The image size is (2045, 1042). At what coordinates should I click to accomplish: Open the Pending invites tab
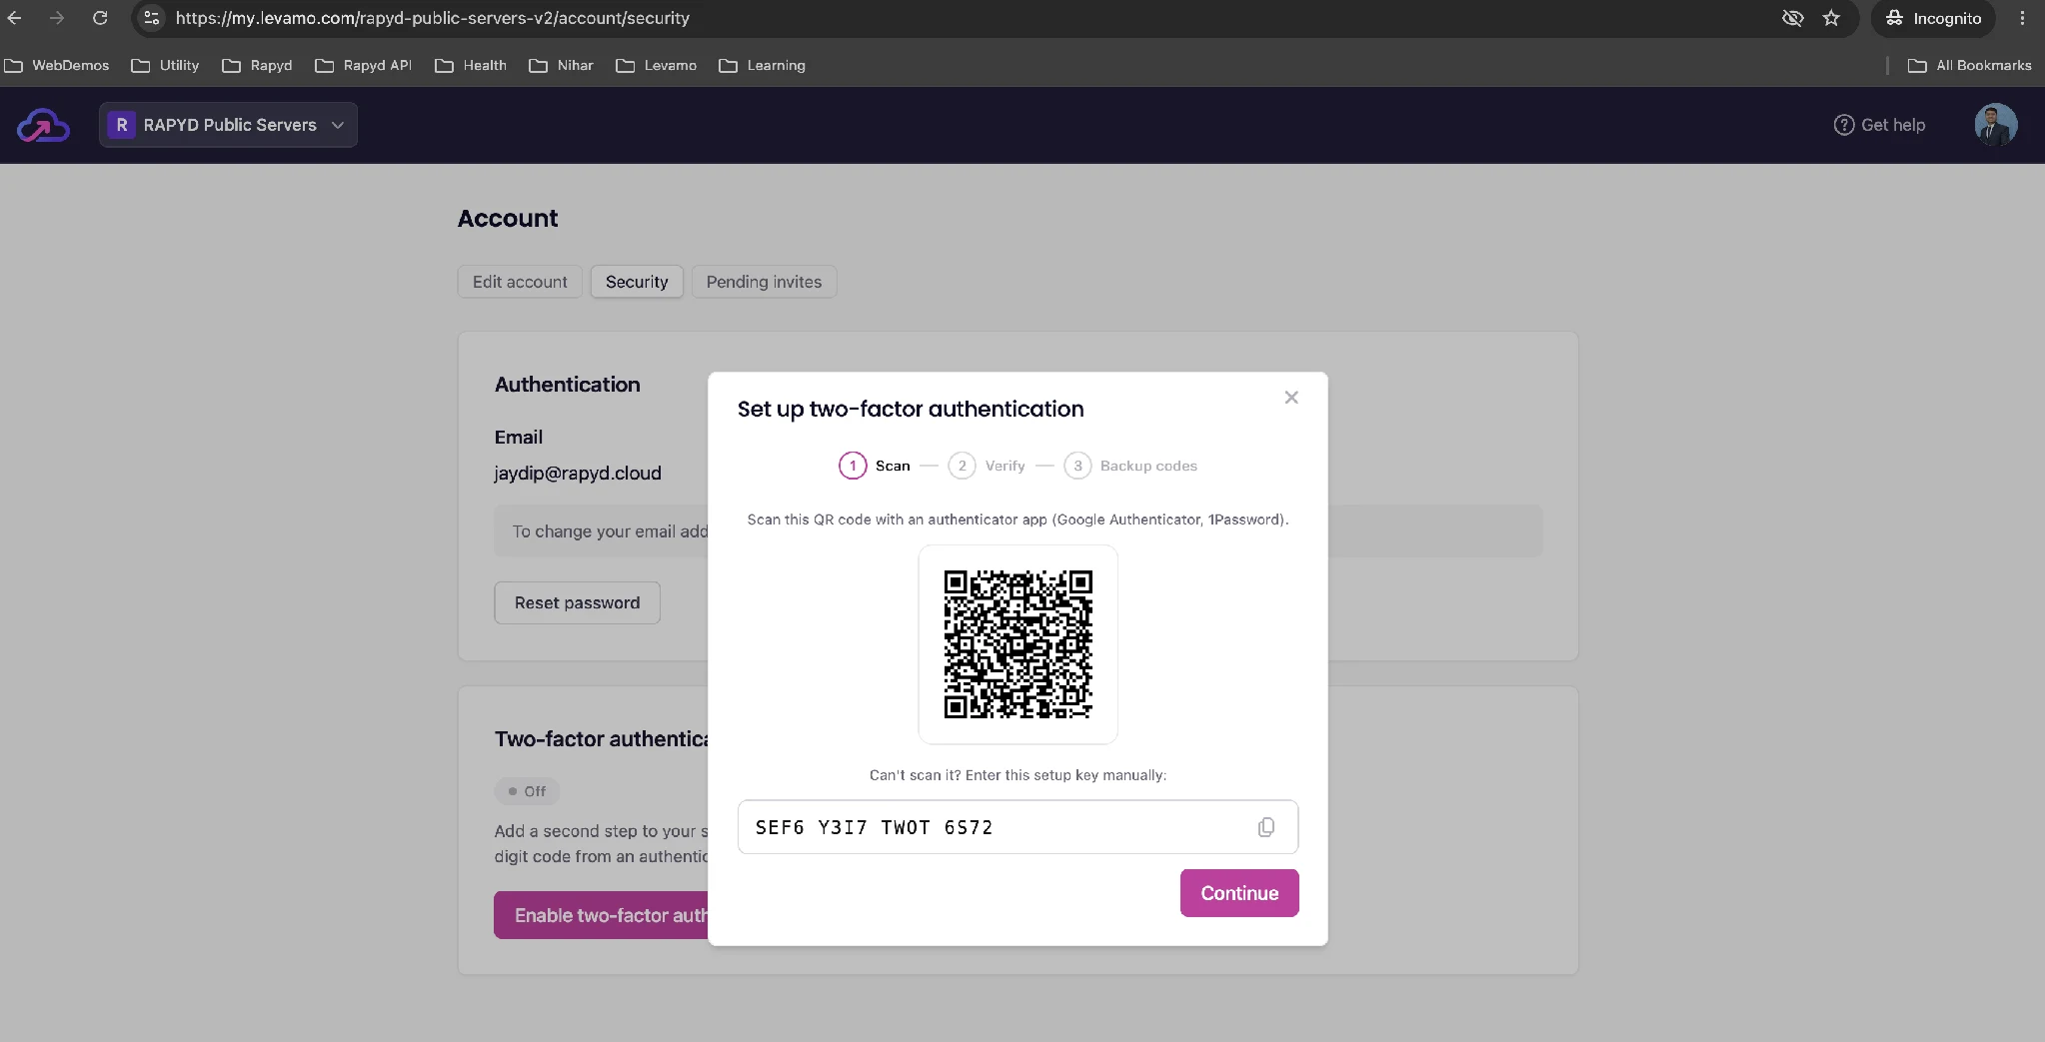pos(764,282)
